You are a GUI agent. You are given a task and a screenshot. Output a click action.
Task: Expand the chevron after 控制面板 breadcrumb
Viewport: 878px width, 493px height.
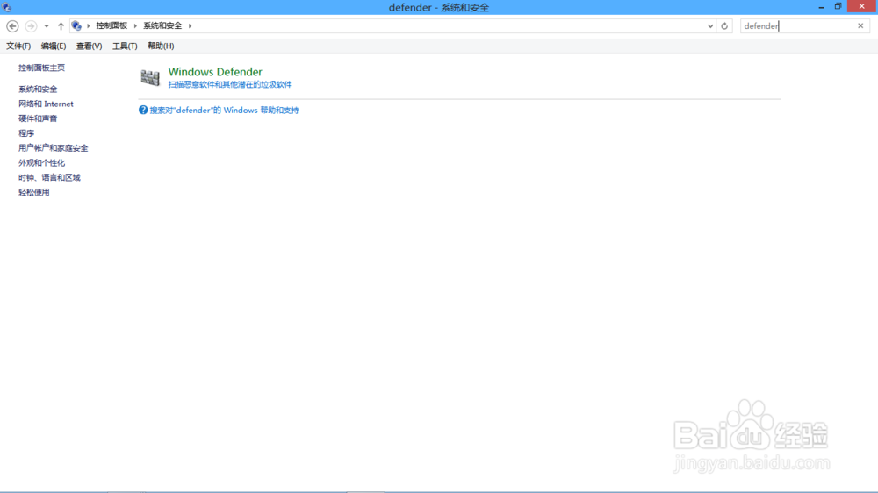point(135,25)
